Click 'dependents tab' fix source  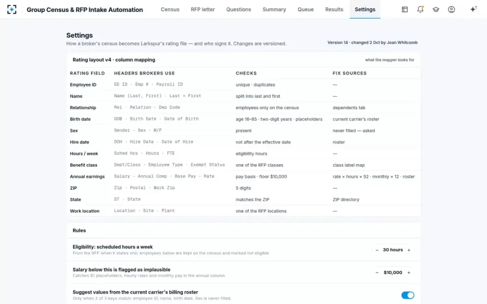tap(349, 108)
